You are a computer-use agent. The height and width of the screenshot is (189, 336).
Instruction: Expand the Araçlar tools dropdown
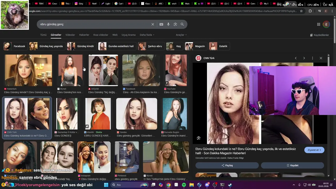click(181, 35)
